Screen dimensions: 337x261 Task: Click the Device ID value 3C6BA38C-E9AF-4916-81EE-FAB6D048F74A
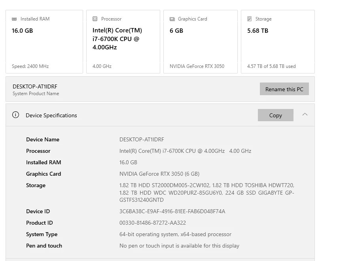tap(172, 211)
